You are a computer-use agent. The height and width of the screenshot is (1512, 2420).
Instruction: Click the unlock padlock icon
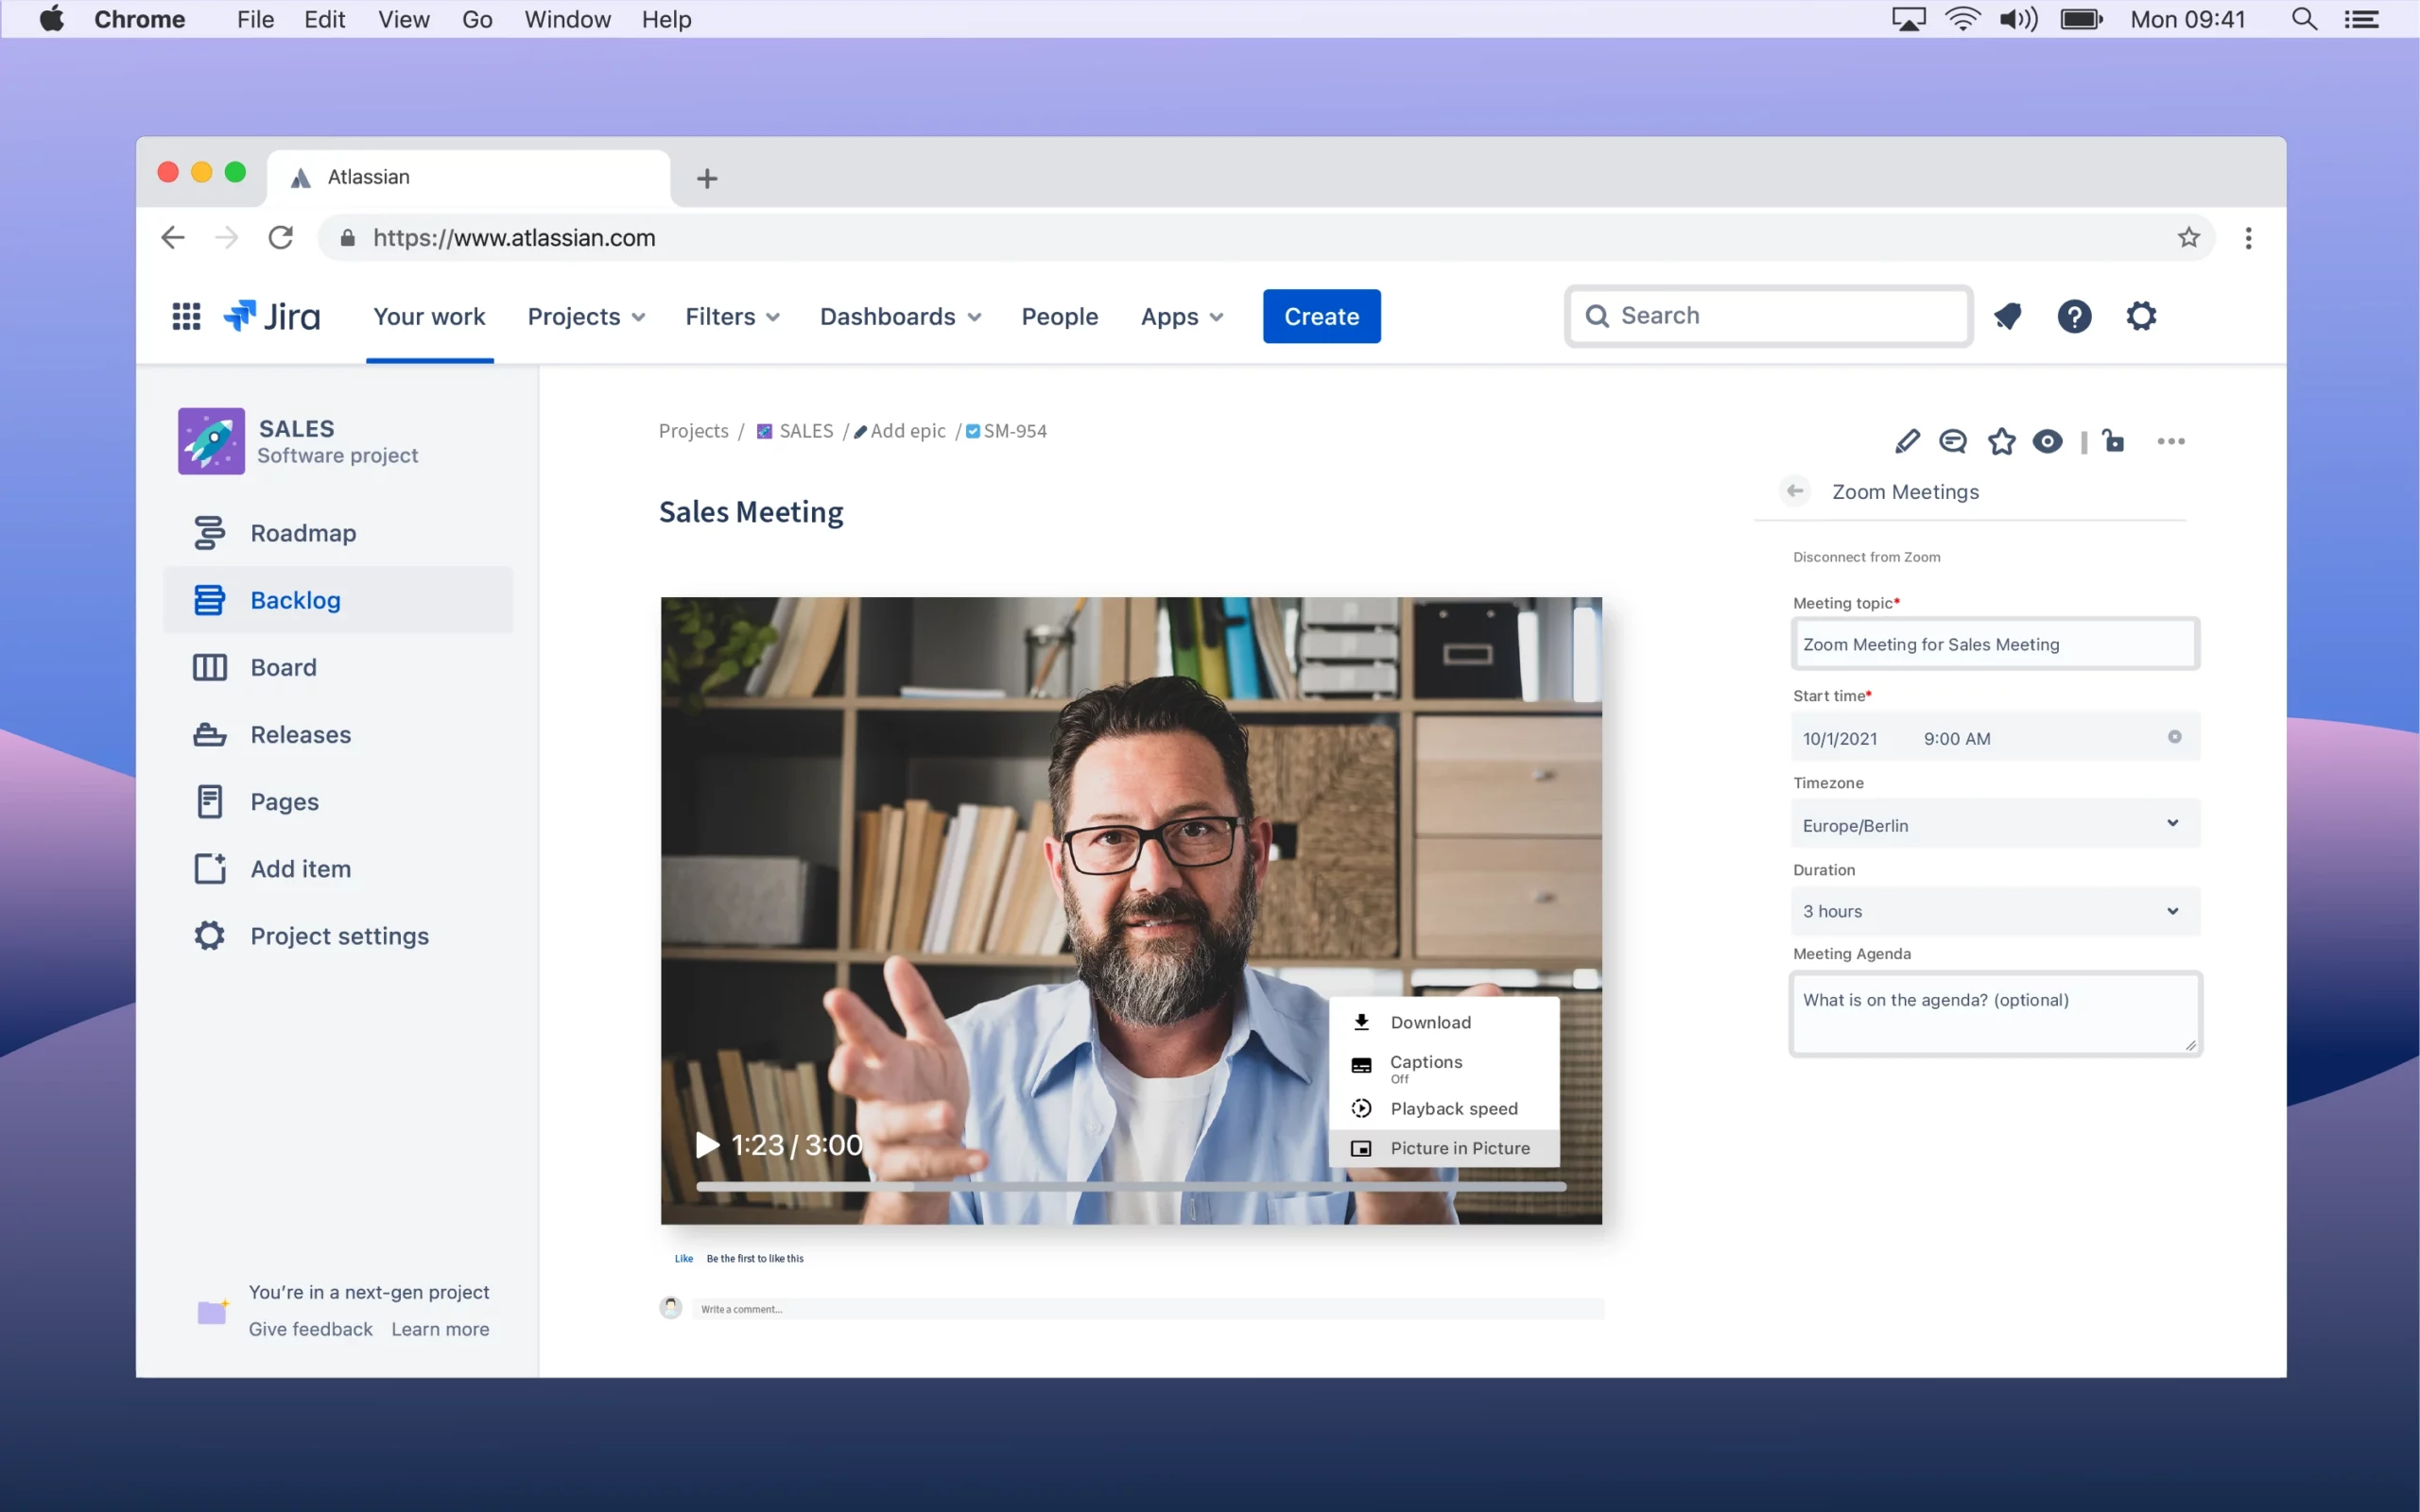click(x=2113, y=441)
